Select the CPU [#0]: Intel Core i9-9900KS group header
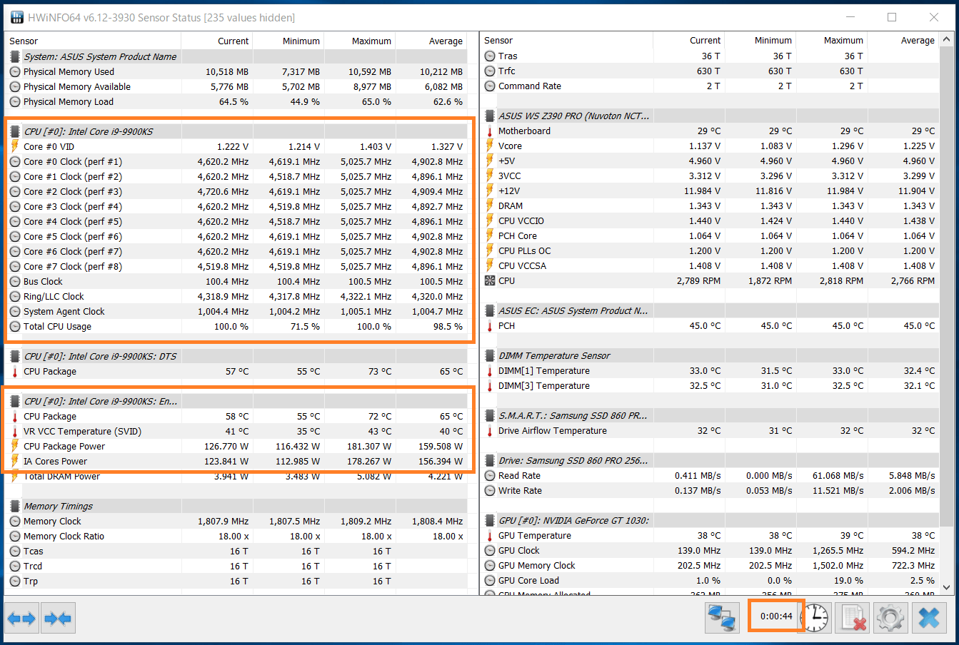Viewport: 959px width, 645px height. [x=236, y=131]
